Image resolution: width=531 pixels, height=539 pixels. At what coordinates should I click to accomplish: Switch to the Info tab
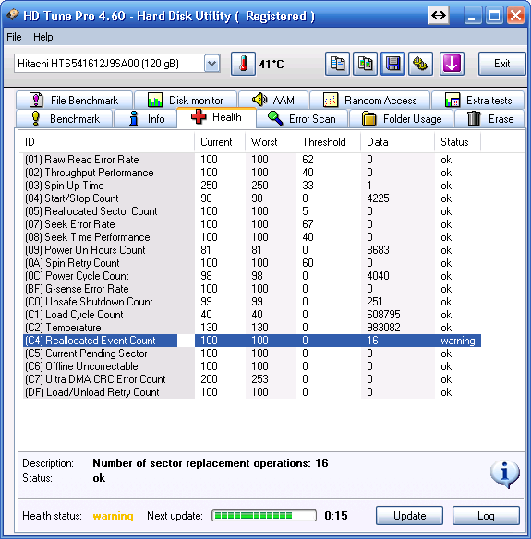[x=146, y=119]
